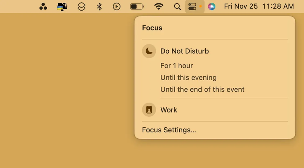Open the Bluetooth menu
Viewport: 304px width, 168px height.
click(99, 7)
